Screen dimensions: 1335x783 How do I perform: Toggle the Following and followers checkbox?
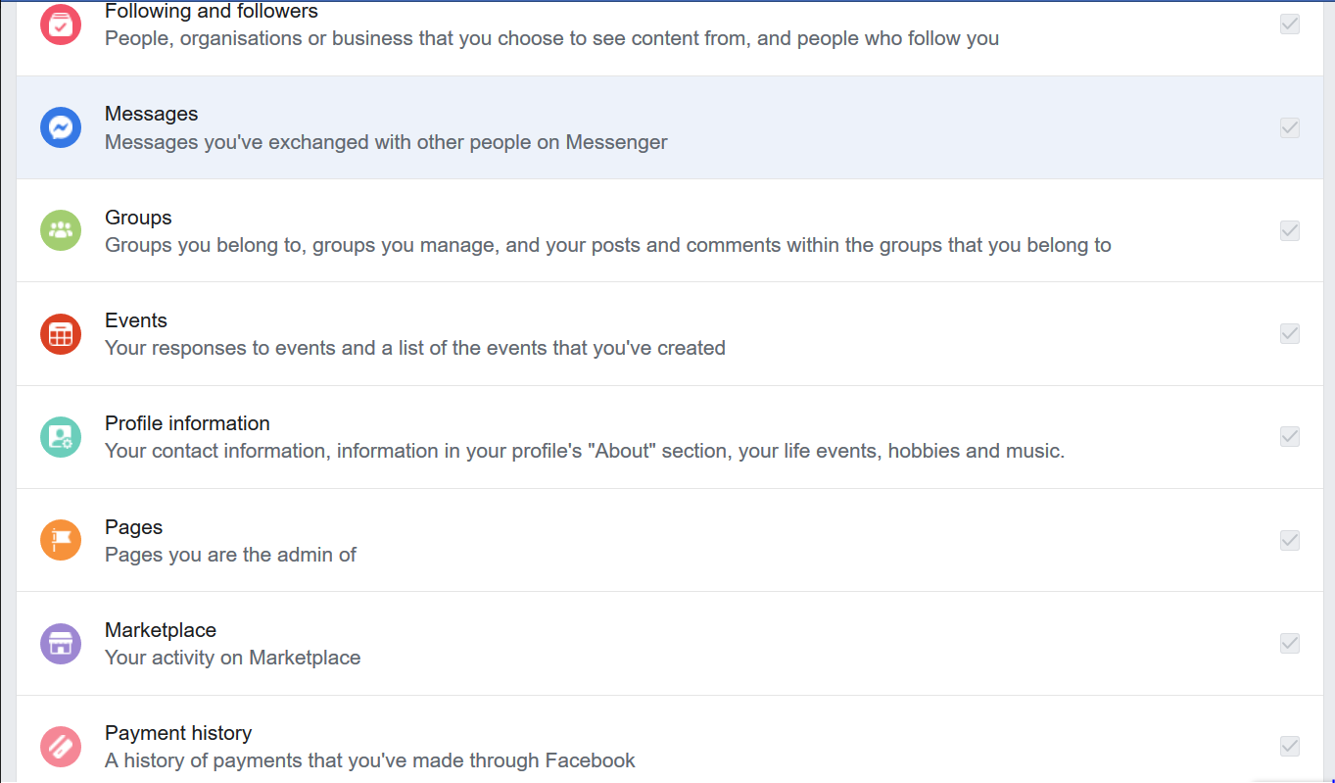1290,24
